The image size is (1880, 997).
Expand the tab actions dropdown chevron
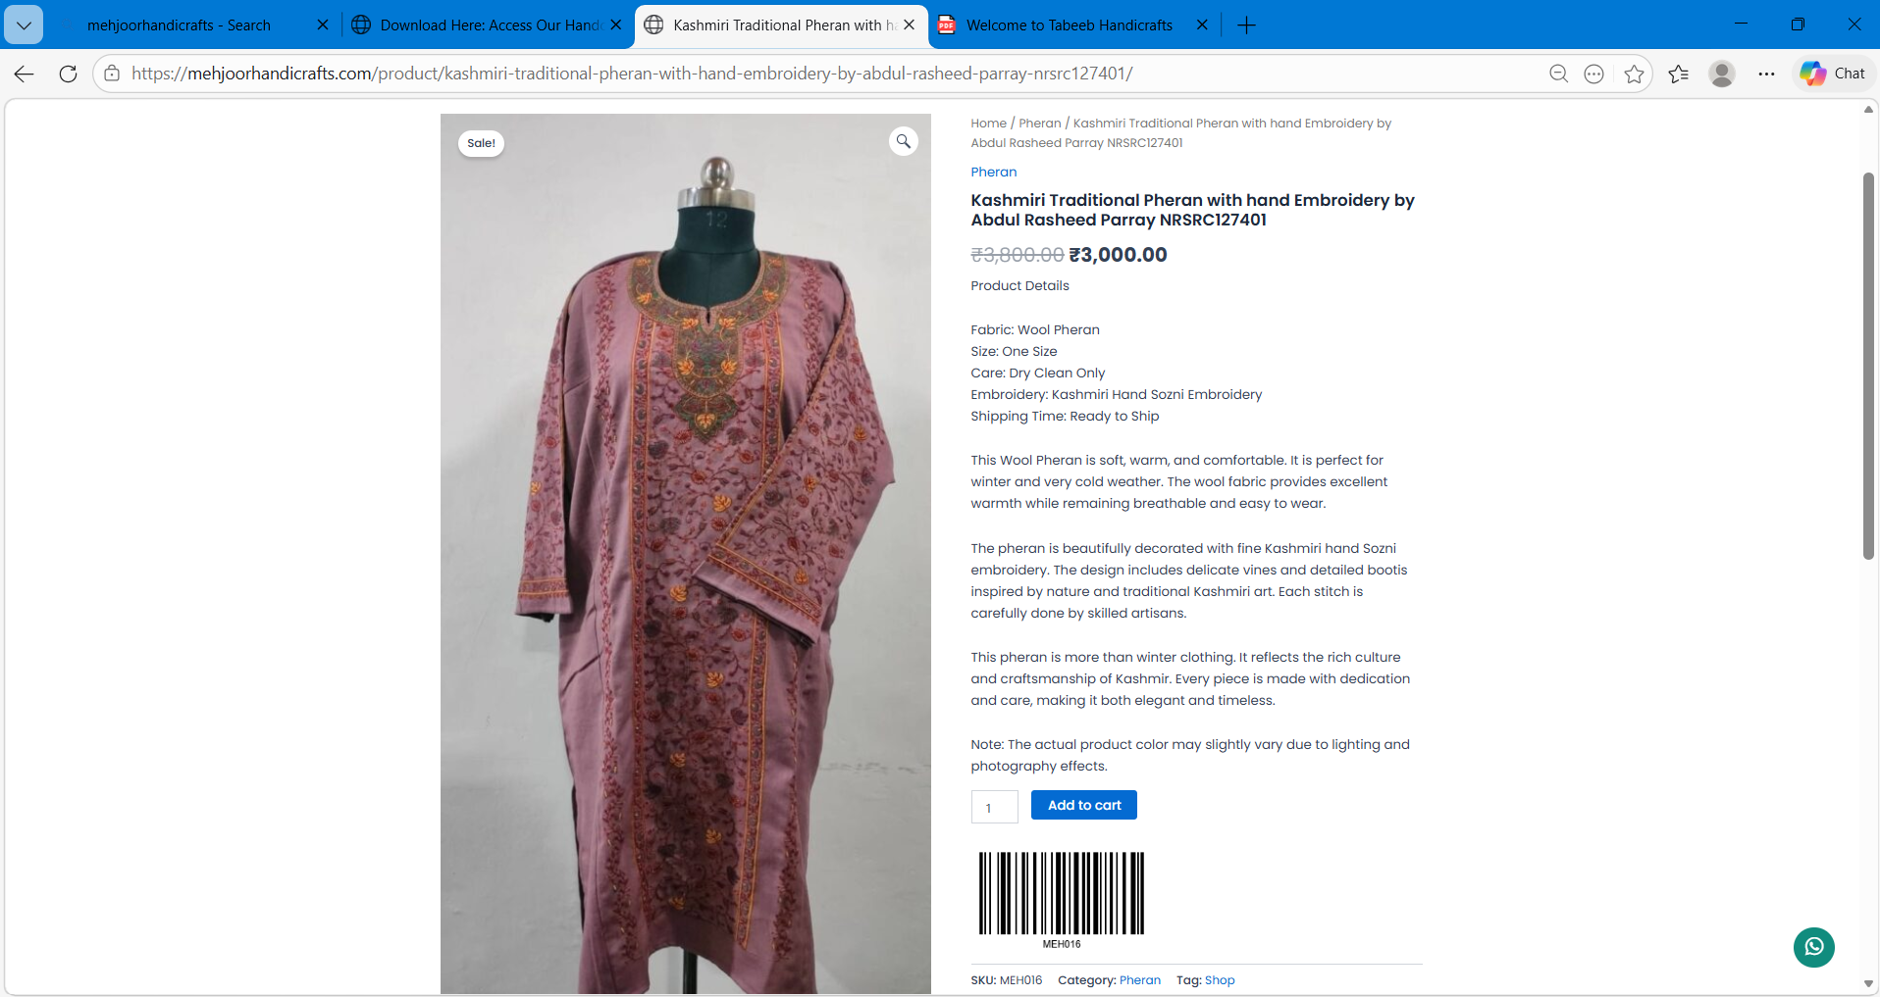24,25
